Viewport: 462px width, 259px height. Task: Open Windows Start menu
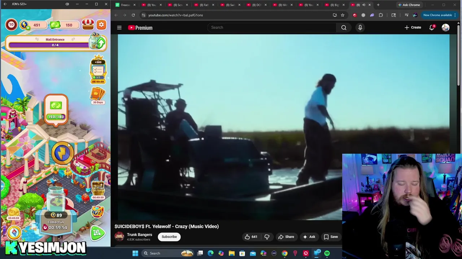pyautogui.click(x=135, y=253)
